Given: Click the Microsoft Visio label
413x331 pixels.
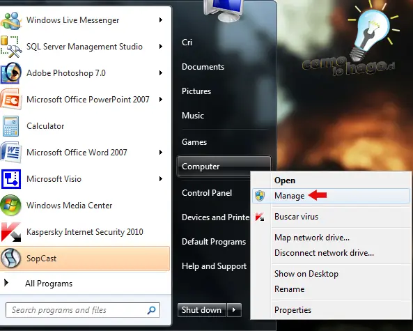Looking at the screenshot, I should (54, 179).
